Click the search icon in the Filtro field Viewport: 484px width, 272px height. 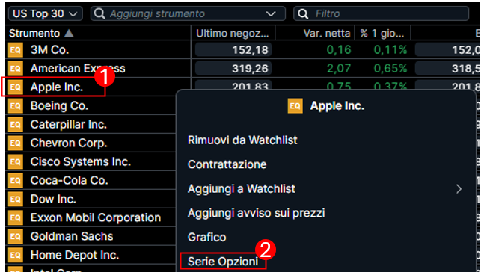pos(303,13)
